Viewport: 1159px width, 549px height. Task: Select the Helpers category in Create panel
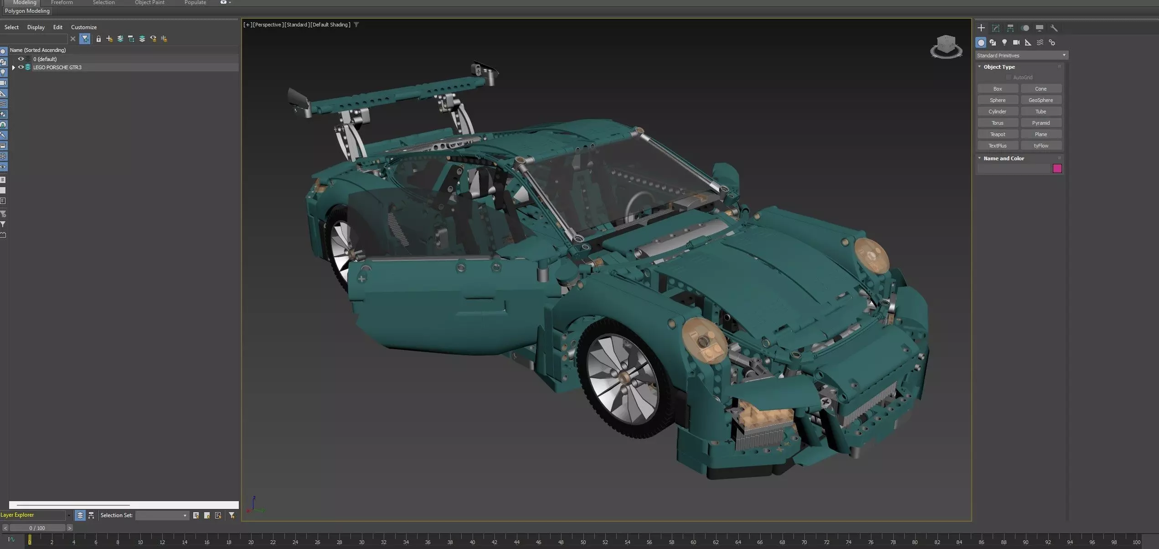coord(1028,42)
